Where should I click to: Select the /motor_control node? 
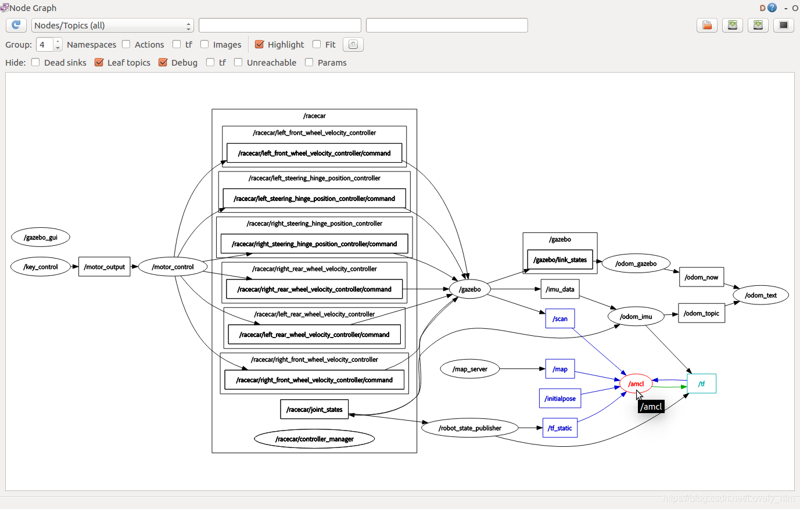173,267
